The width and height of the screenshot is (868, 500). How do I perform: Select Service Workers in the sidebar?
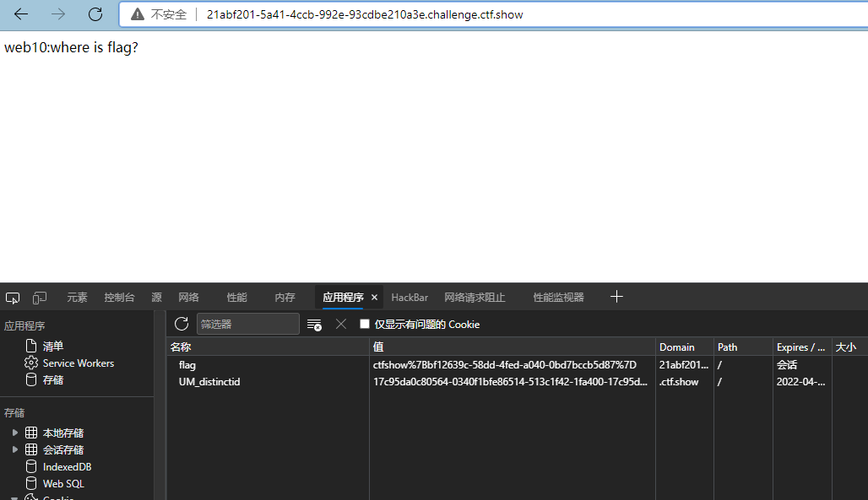tap(78, 363)
